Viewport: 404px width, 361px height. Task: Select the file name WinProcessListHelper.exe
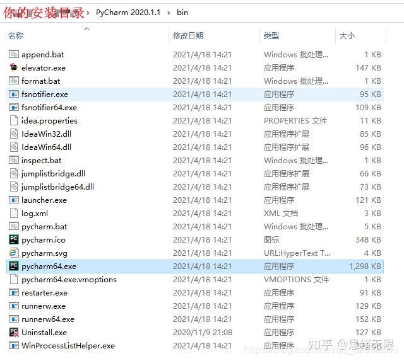[68, 346]
